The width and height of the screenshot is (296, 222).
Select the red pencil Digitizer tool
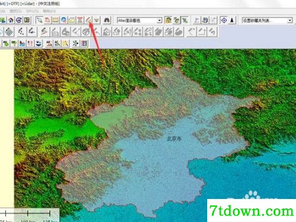click(88, 20)
